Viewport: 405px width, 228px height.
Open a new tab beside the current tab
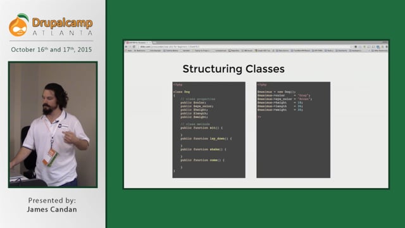click(154, 42)
